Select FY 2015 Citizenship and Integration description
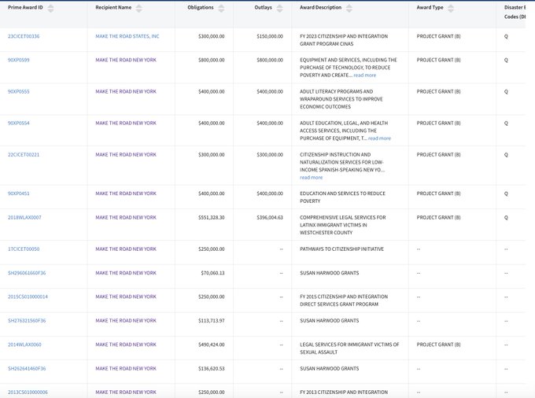This screenshot has height=398, width=535. 344,300
